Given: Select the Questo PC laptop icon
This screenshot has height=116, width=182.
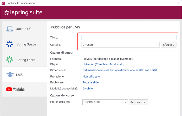Looking at the screenshot, I should coord(10,29).
